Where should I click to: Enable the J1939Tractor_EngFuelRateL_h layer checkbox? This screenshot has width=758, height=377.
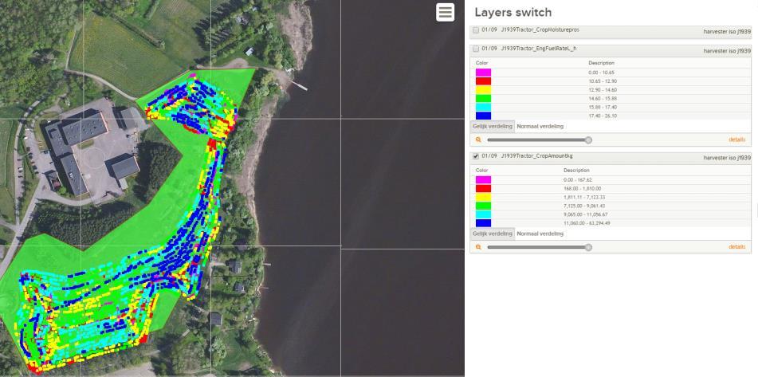476,49
